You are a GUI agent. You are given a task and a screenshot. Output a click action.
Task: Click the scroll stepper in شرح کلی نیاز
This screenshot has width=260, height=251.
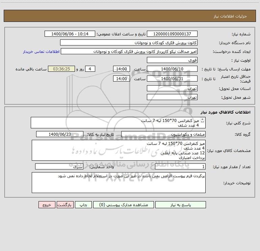tap(203, 121)
